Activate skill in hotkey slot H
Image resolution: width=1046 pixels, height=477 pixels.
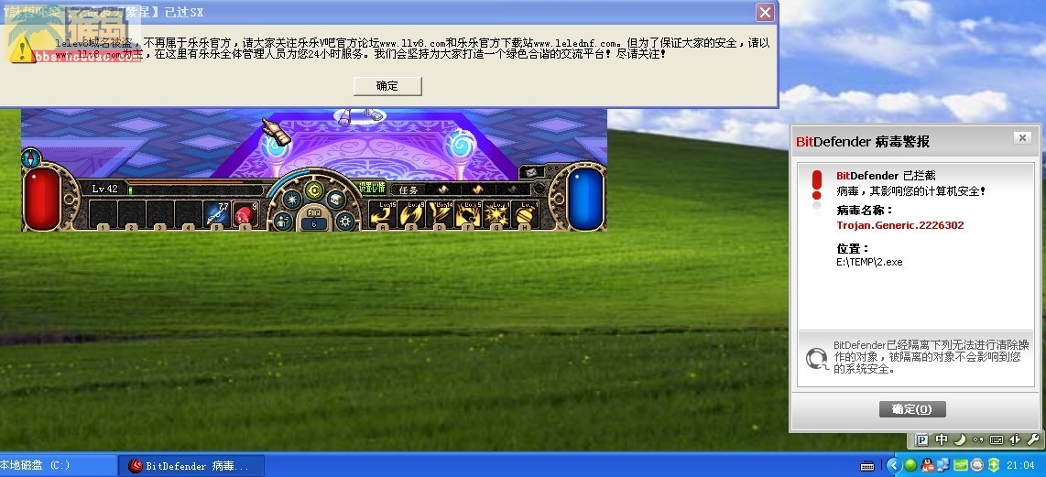(524, 215)
